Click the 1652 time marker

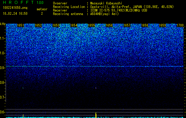(38, 25)
